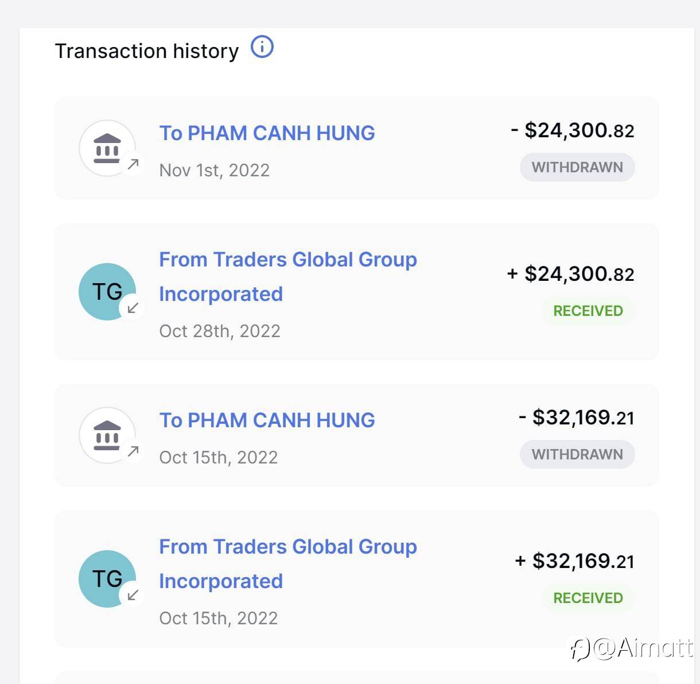Click incoming arrow badge on Oct 28th deposit
The image size is (700, 684).
pos(133,308)
